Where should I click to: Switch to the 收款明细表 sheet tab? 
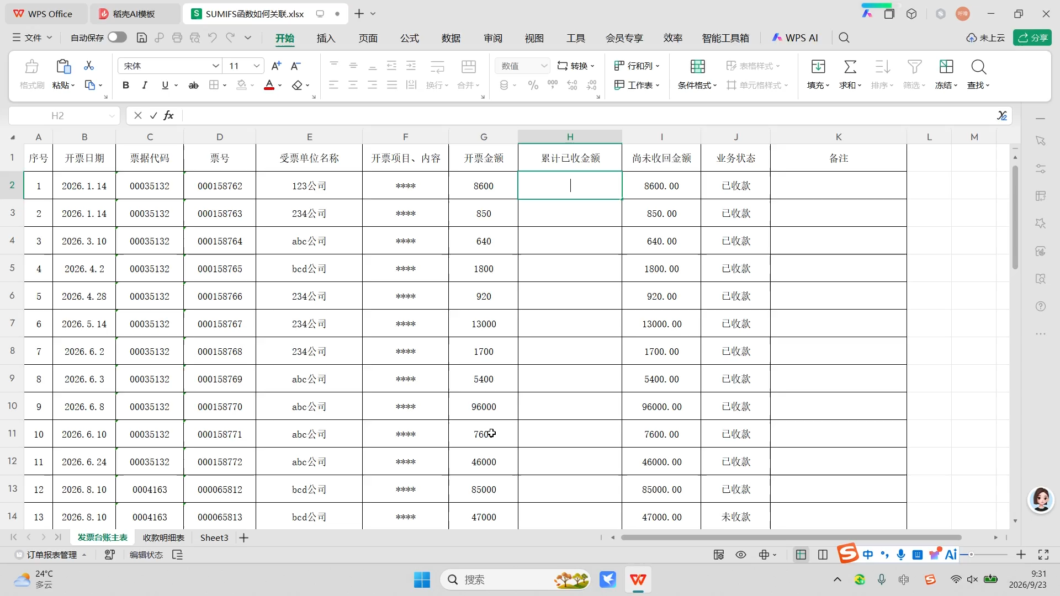163,538
